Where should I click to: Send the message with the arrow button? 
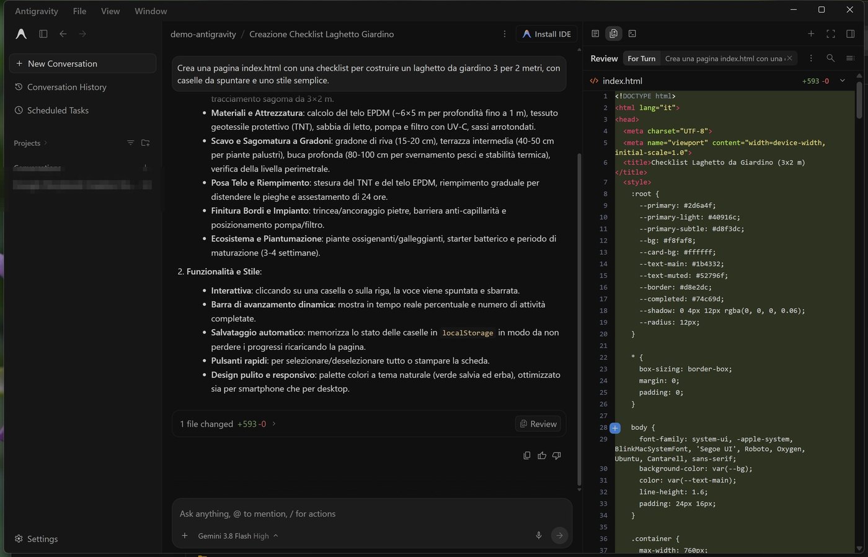click(x=559, y=535)
